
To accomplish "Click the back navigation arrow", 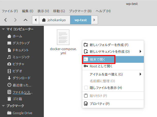I will pyautogui.click(x=6, y=20).
